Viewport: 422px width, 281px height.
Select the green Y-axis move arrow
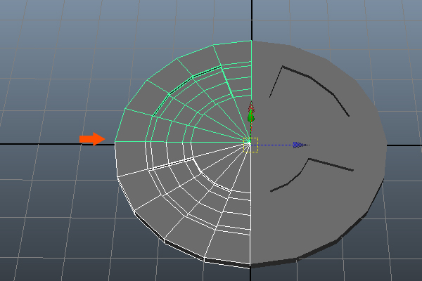(x=251, y=117)
